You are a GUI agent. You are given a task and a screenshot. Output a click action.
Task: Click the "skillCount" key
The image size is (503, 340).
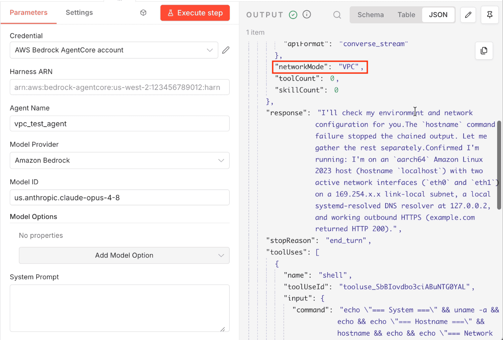(x=300, y=90)
